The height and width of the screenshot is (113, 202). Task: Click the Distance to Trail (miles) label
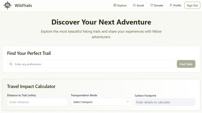pyautogui.click(x=22, y=95)
